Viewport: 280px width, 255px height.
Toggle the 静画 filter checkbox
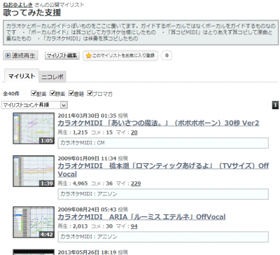(x=52, y=93)
